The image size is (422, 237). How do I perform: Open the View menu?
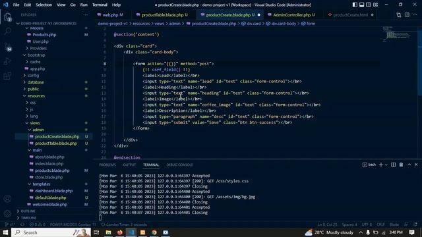pyautogui.click(x=61, y=5)
